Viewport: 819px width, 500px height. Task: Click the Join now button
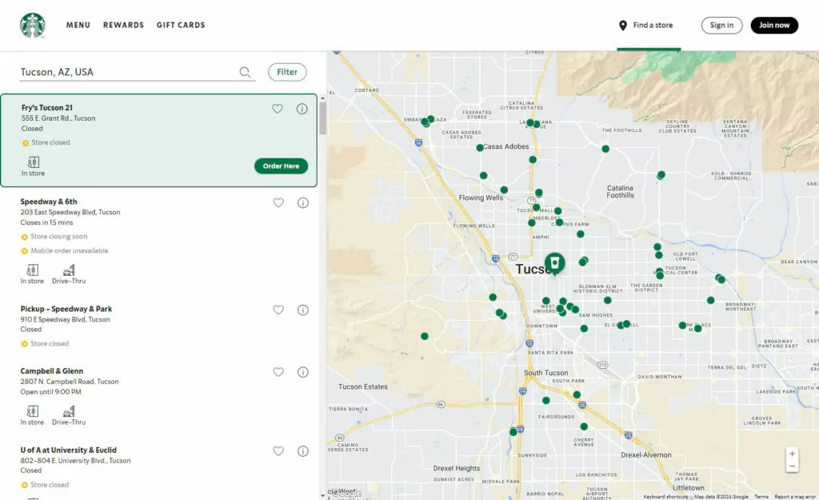[x=774, y=25]
